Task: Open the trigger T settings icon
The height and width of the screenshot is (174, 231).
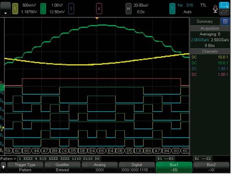Action: pos(172,9)
